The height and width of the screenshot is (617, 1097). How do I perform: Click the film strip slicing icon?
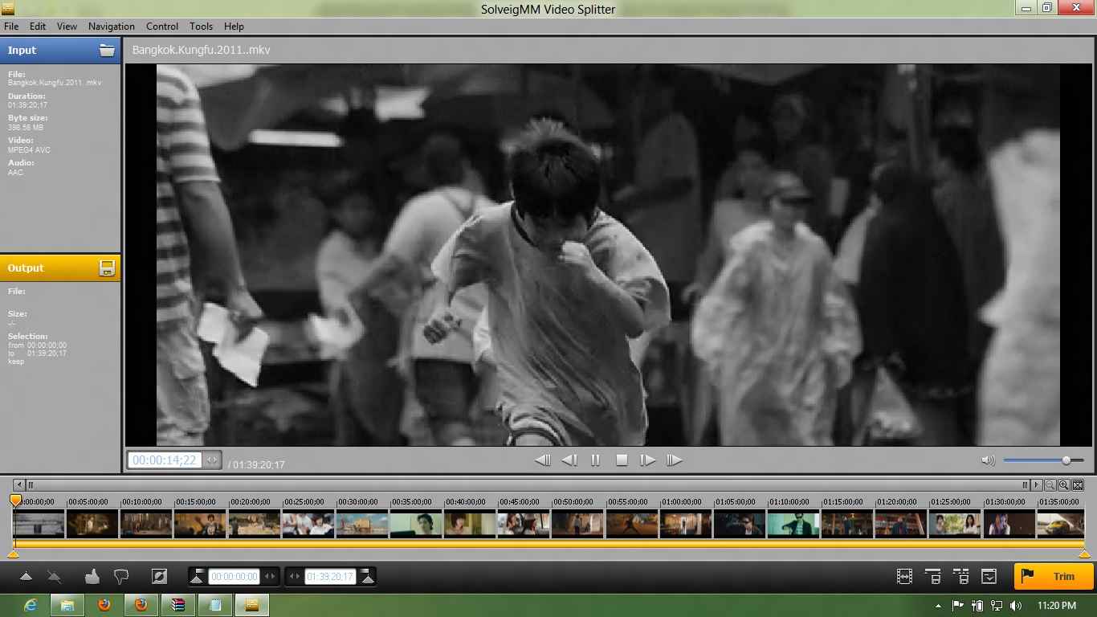[x=904, y=577]
